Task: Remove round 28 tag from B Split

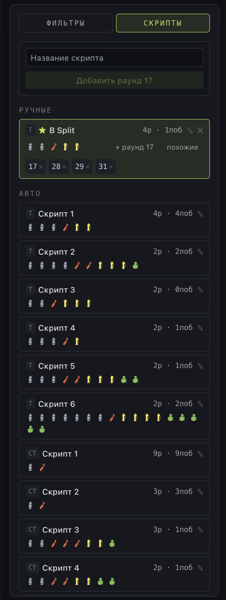Action: tap(64, 167)
